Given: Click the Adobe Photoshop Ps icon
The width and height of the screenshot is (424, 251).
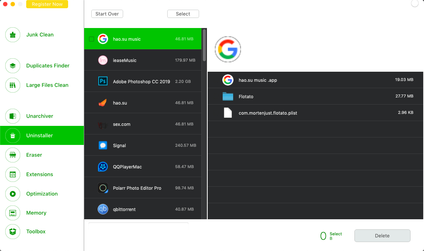Looking at the screenshot, I should 103,81.
